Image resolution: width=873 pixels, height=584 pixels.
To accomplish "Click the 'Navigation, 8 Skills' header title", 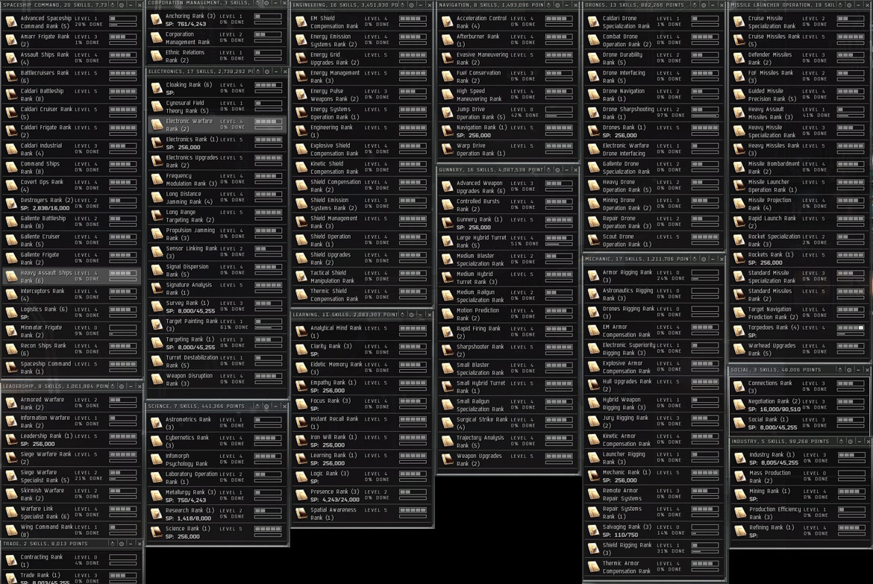I will [492, 4].
